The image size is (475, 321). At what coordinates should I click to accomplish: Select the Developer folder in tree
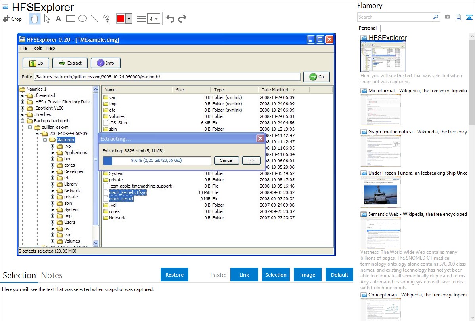pos(74,171)
